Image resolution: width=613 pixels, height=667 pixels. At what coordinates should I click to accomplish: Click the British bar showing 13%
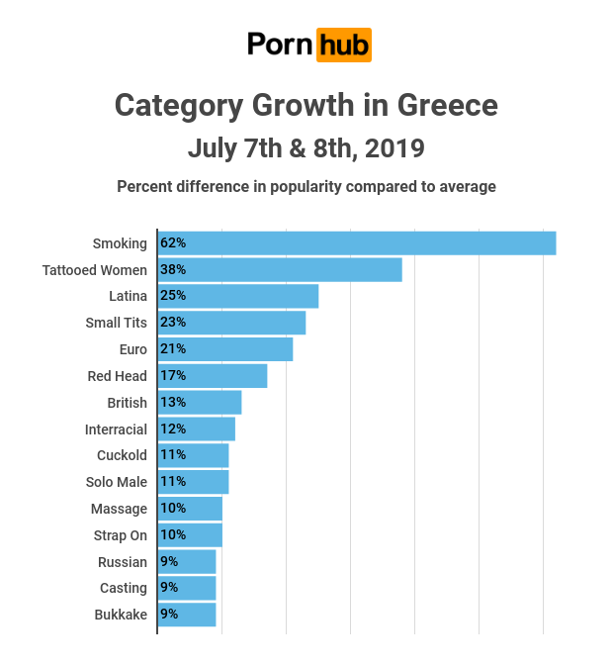(x=200, y=403)
